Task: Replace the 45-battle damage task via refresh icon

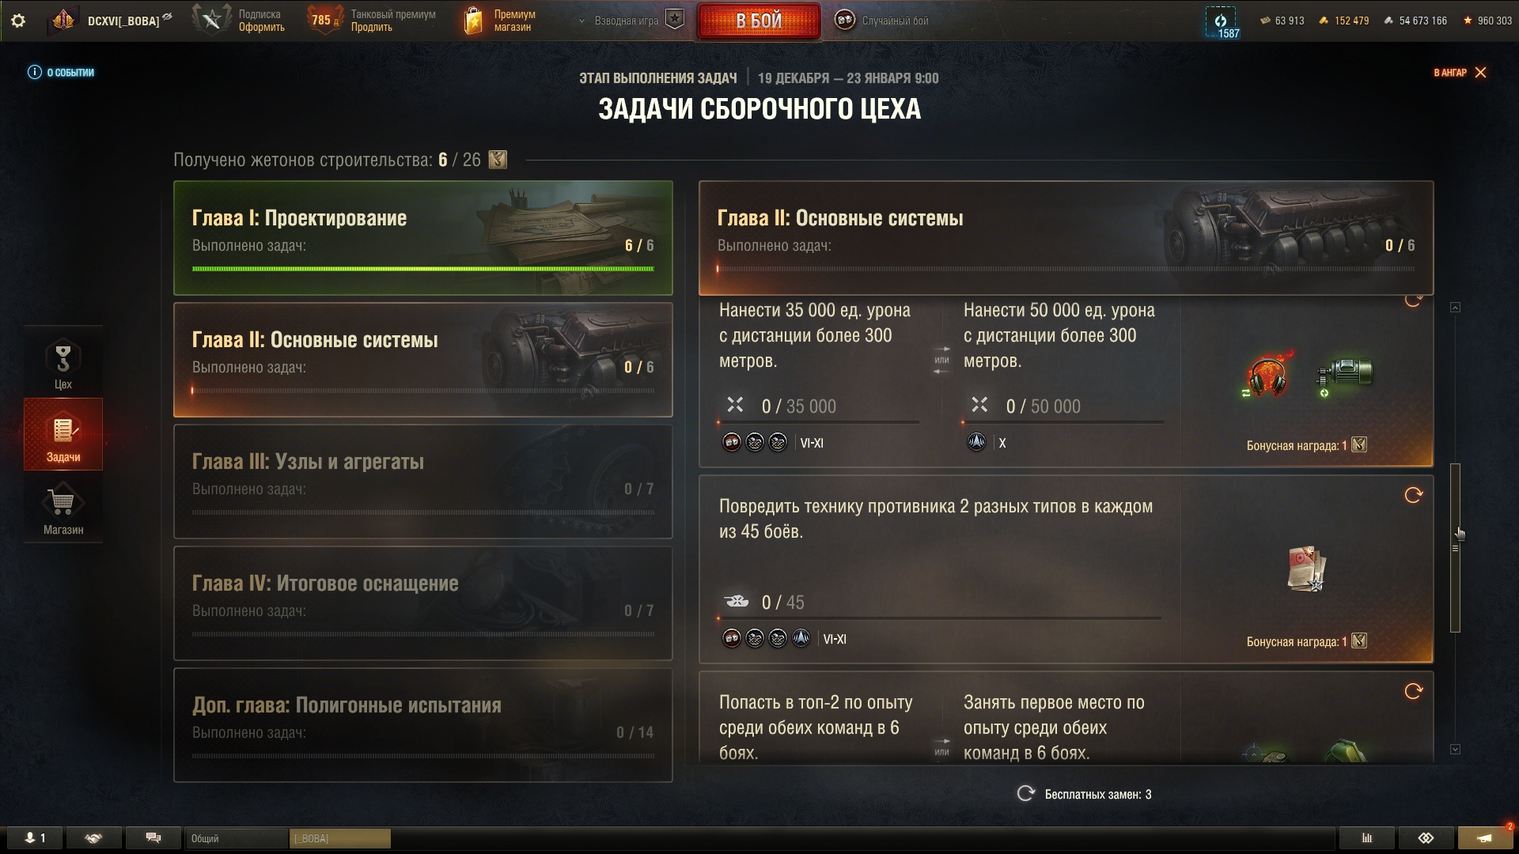Action: (1413, 495)
